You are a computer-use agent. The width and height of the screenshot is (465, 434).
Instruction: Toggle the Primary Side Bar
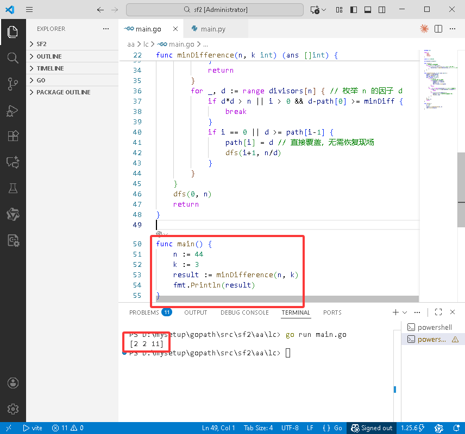(354, 10)
